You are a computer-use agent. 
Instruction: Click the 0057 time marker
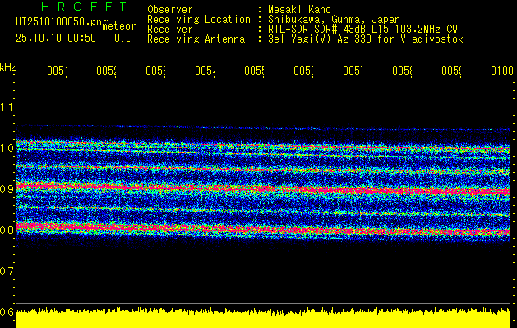353,71
